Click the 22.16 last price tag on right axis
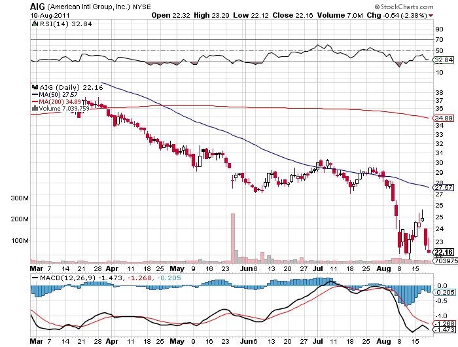Viewport: 458px width, 347px height. click(x=444, y=252)
